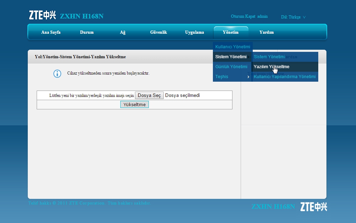Click the 'Dosya seçilmedi' file status text
The width and height of the screenshot is (356, 223).
pyautogui.click(x=182, y=95)
